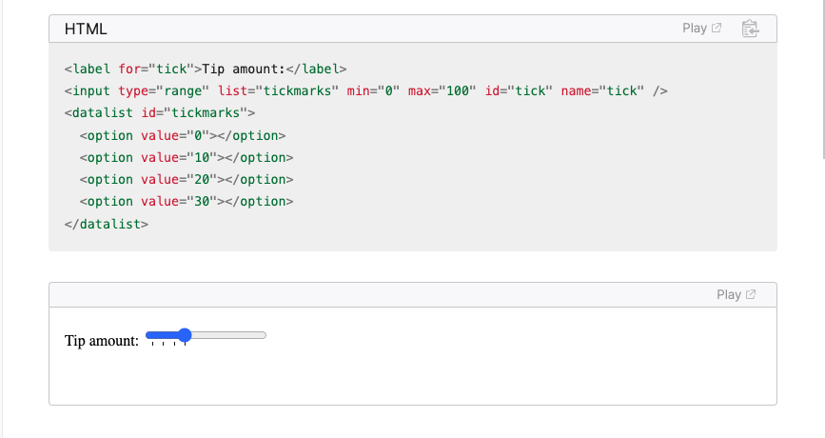Click the second tick mark under the slider

[163, 344]
